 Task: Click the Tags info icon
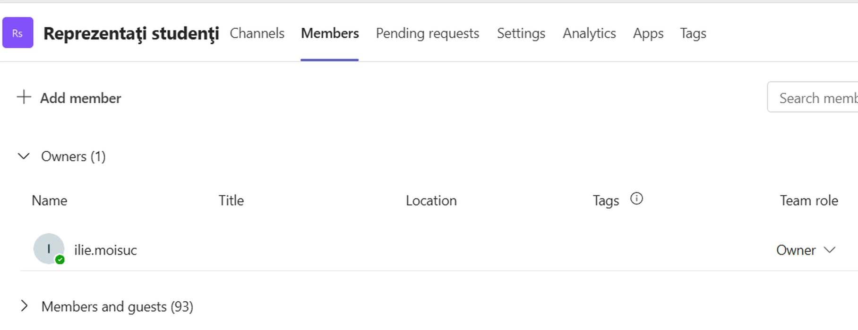(636, 199)
